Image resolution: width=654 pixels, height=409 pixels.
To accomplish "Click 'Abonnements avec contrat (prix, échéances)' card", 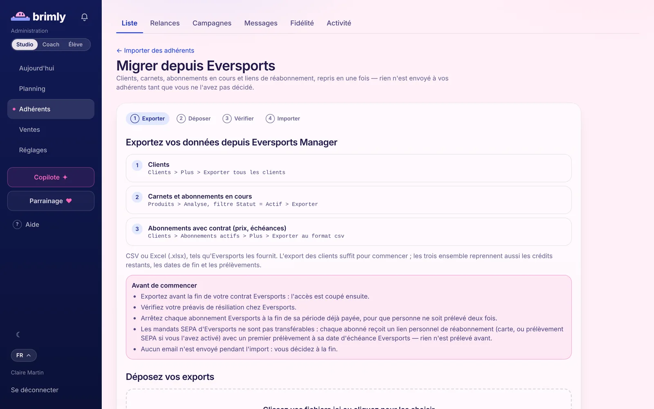I will pyautogui.click(x=349, y=232).
